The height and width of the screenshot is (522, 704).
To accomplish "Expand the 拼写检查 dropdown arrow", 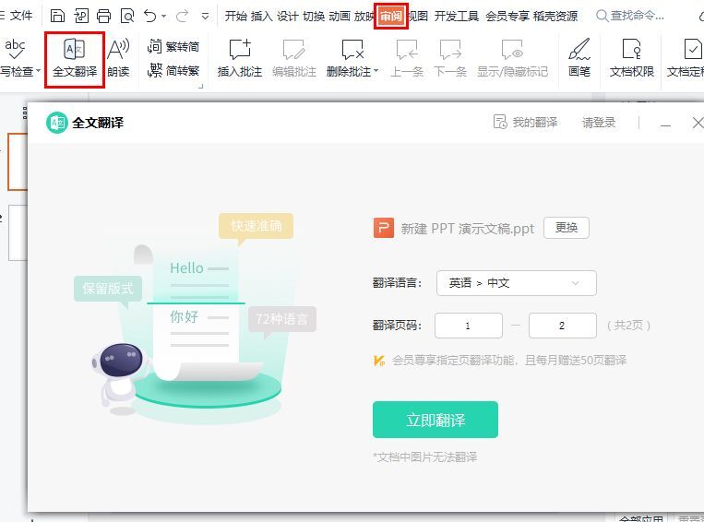I will [39, 70].
